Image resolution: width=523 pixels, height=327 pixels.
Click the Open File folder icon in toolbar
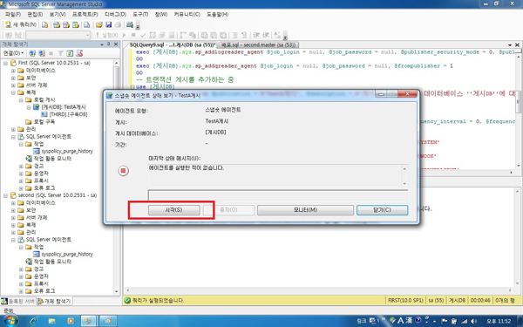99,24
